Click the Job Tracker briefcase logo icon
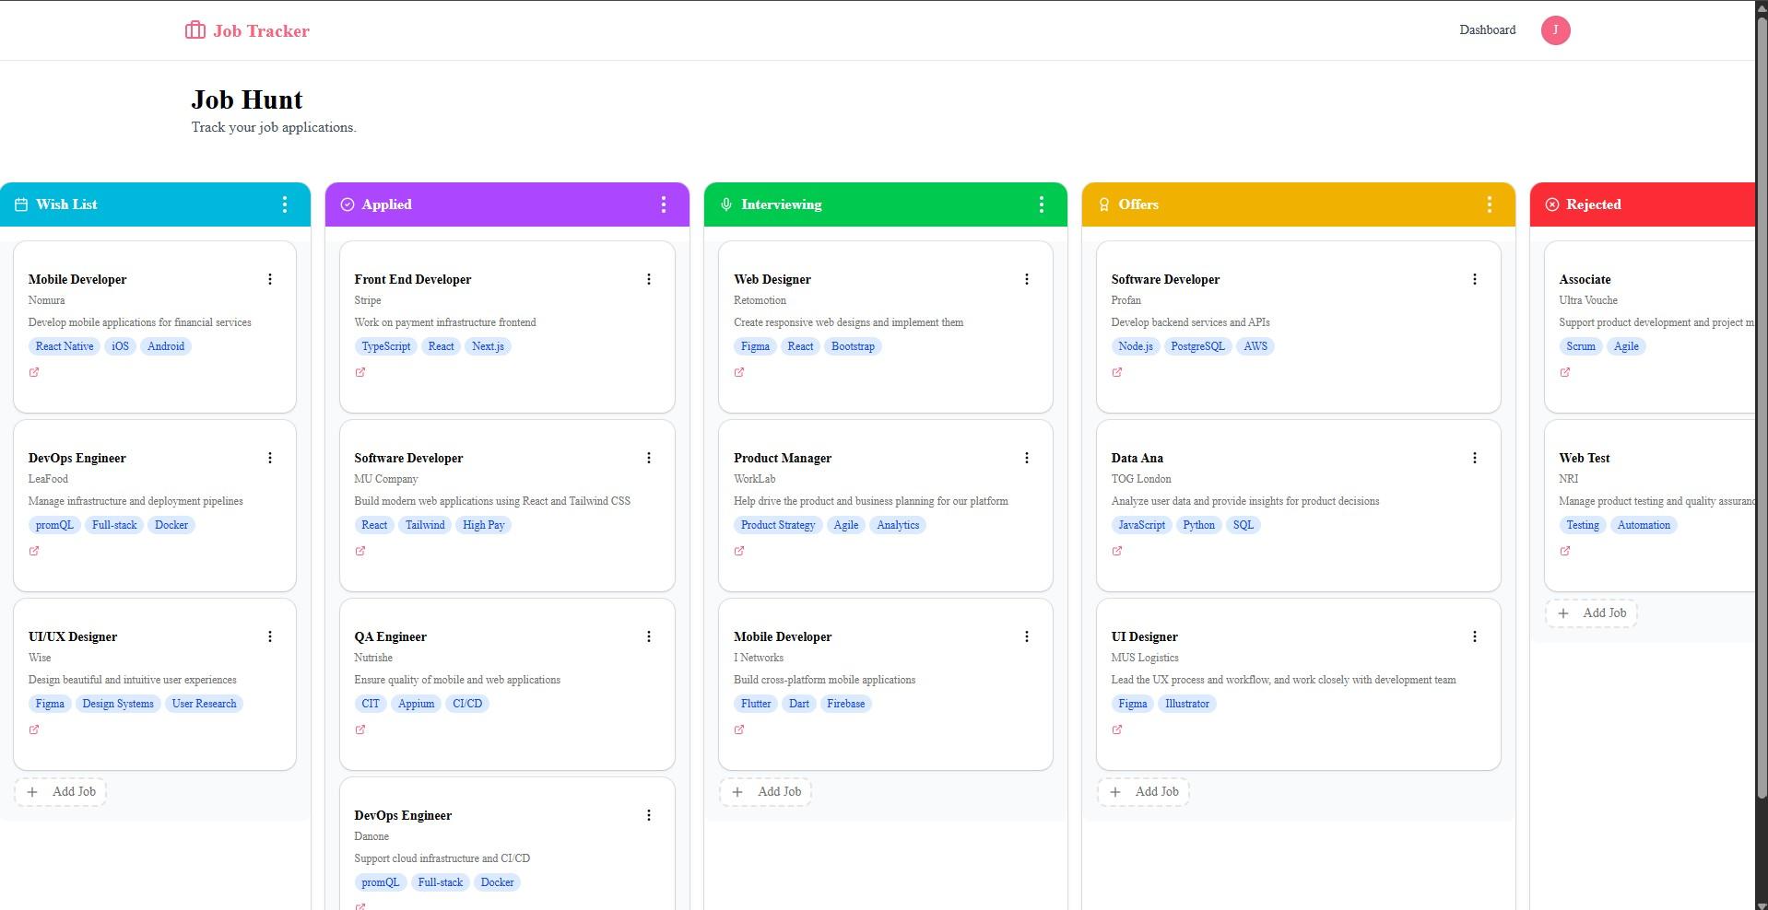Screen dimensions: 1768x910 pyautogui.click(x=194, y=30)
